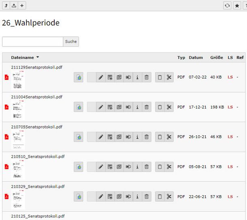Reload the file list with refresh icon
Viewport: 247px width, 220px height.
tap(228, 5)
